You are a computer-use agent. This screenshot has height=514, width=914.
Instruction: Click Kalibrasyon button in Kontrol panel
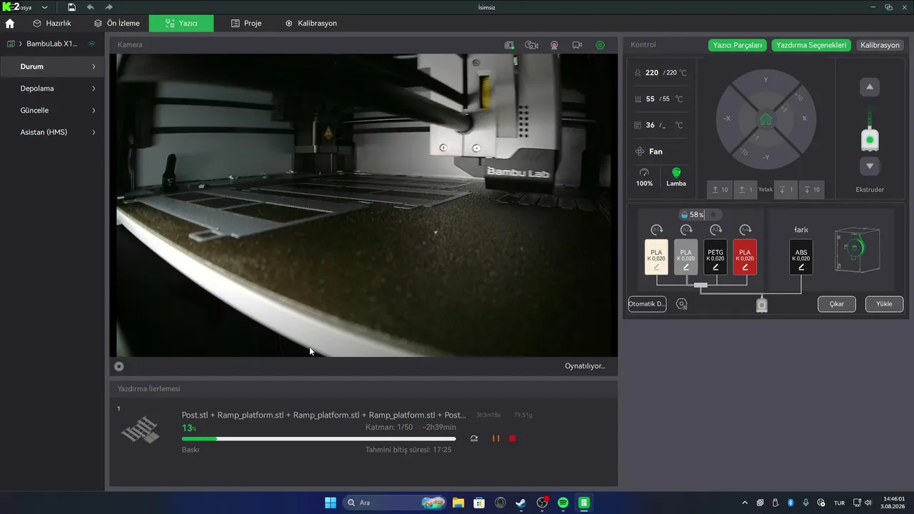click(x=880, y=45)
